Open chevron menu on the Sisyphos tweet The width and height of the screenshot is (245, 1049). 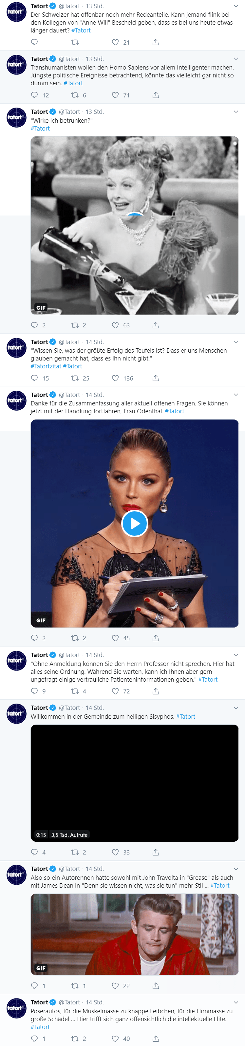pyautogui.click(x=236, y=708)
